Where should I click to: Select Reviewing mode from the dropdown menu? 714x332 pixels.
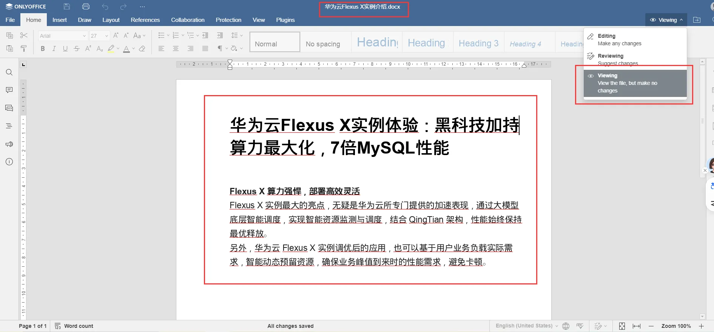635,59
